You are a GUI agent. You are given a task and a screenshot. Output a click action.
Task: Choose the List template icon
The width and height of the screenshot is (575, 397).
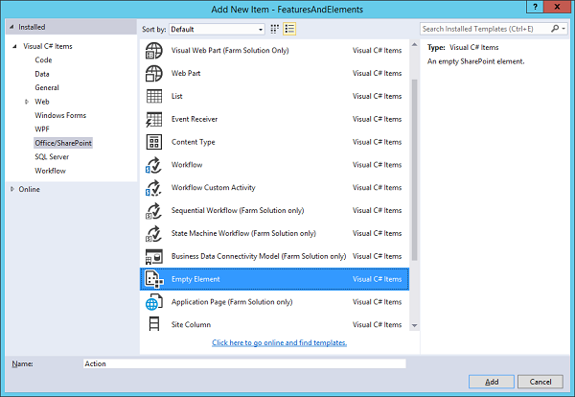153,96
